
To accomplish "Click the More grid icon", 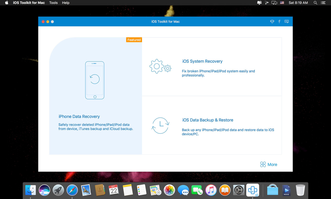I will pos(263,164).
